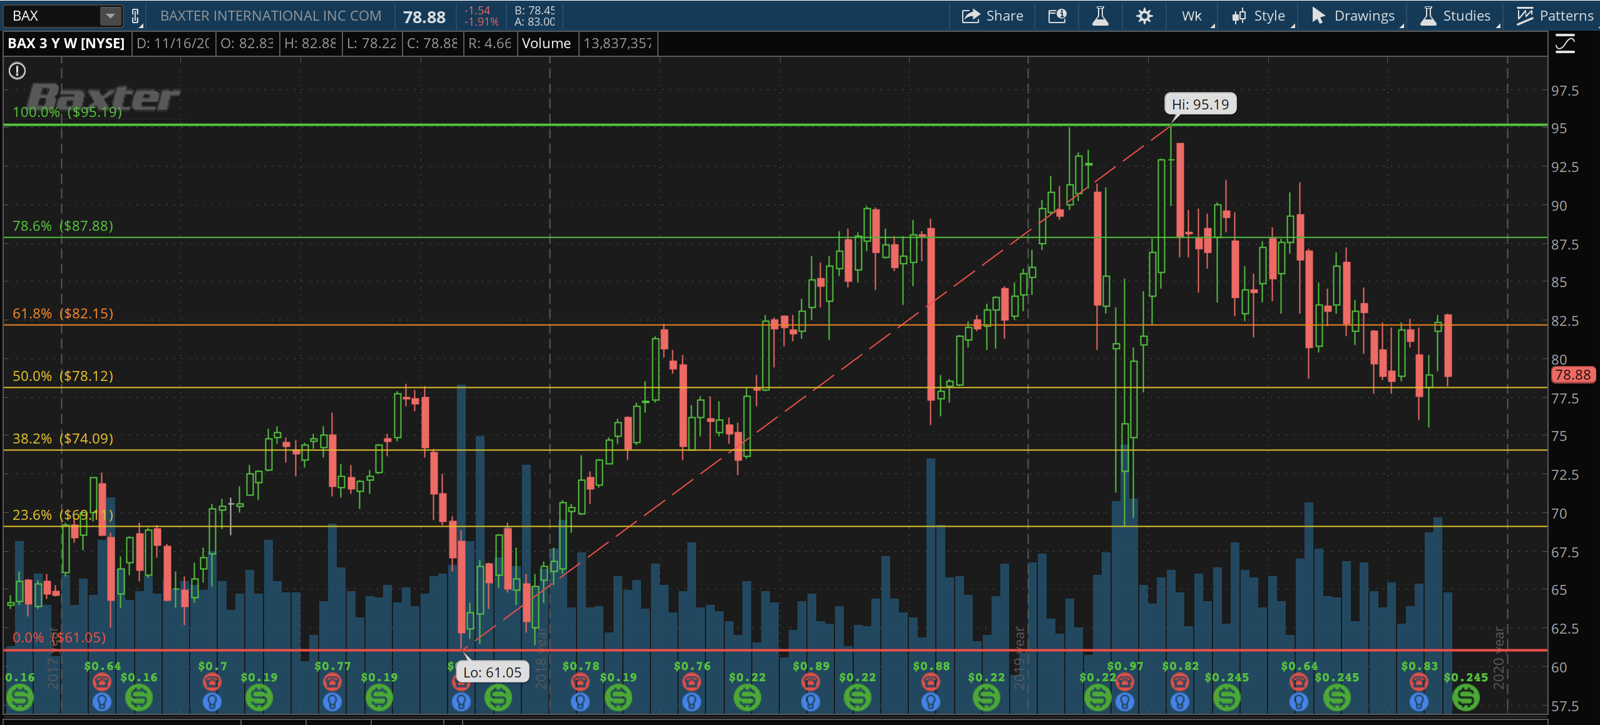This screenshot has width=1600, height=725.
Task: Click the red earnings phone icon under $0.83
Action: 1419,681
